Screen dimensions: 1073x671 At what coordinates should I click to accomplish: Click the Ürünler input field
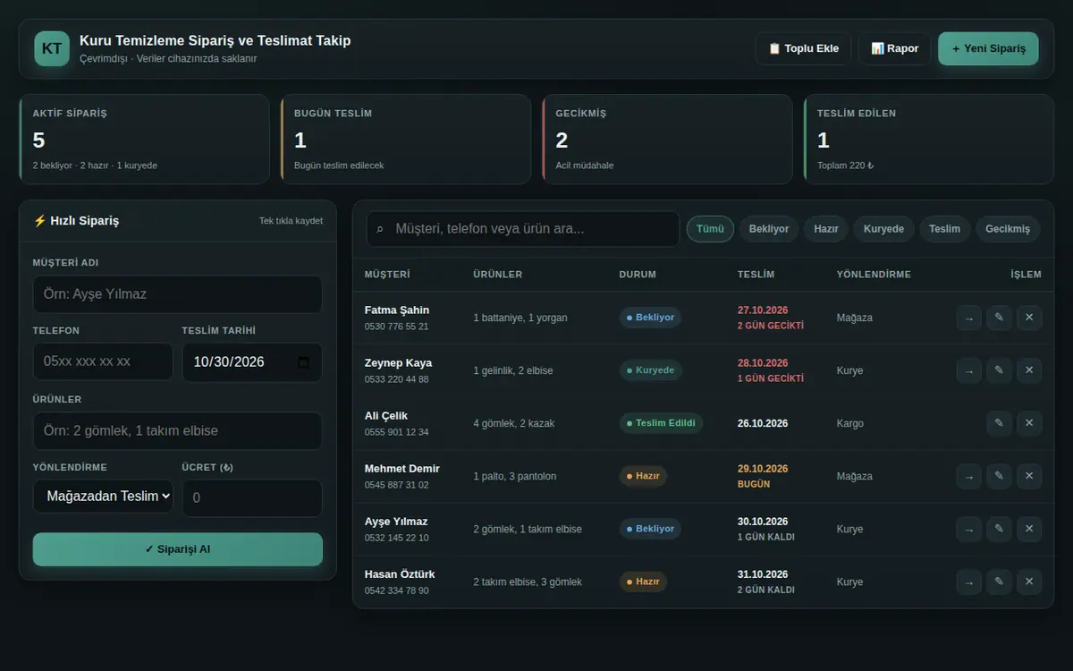178,430
